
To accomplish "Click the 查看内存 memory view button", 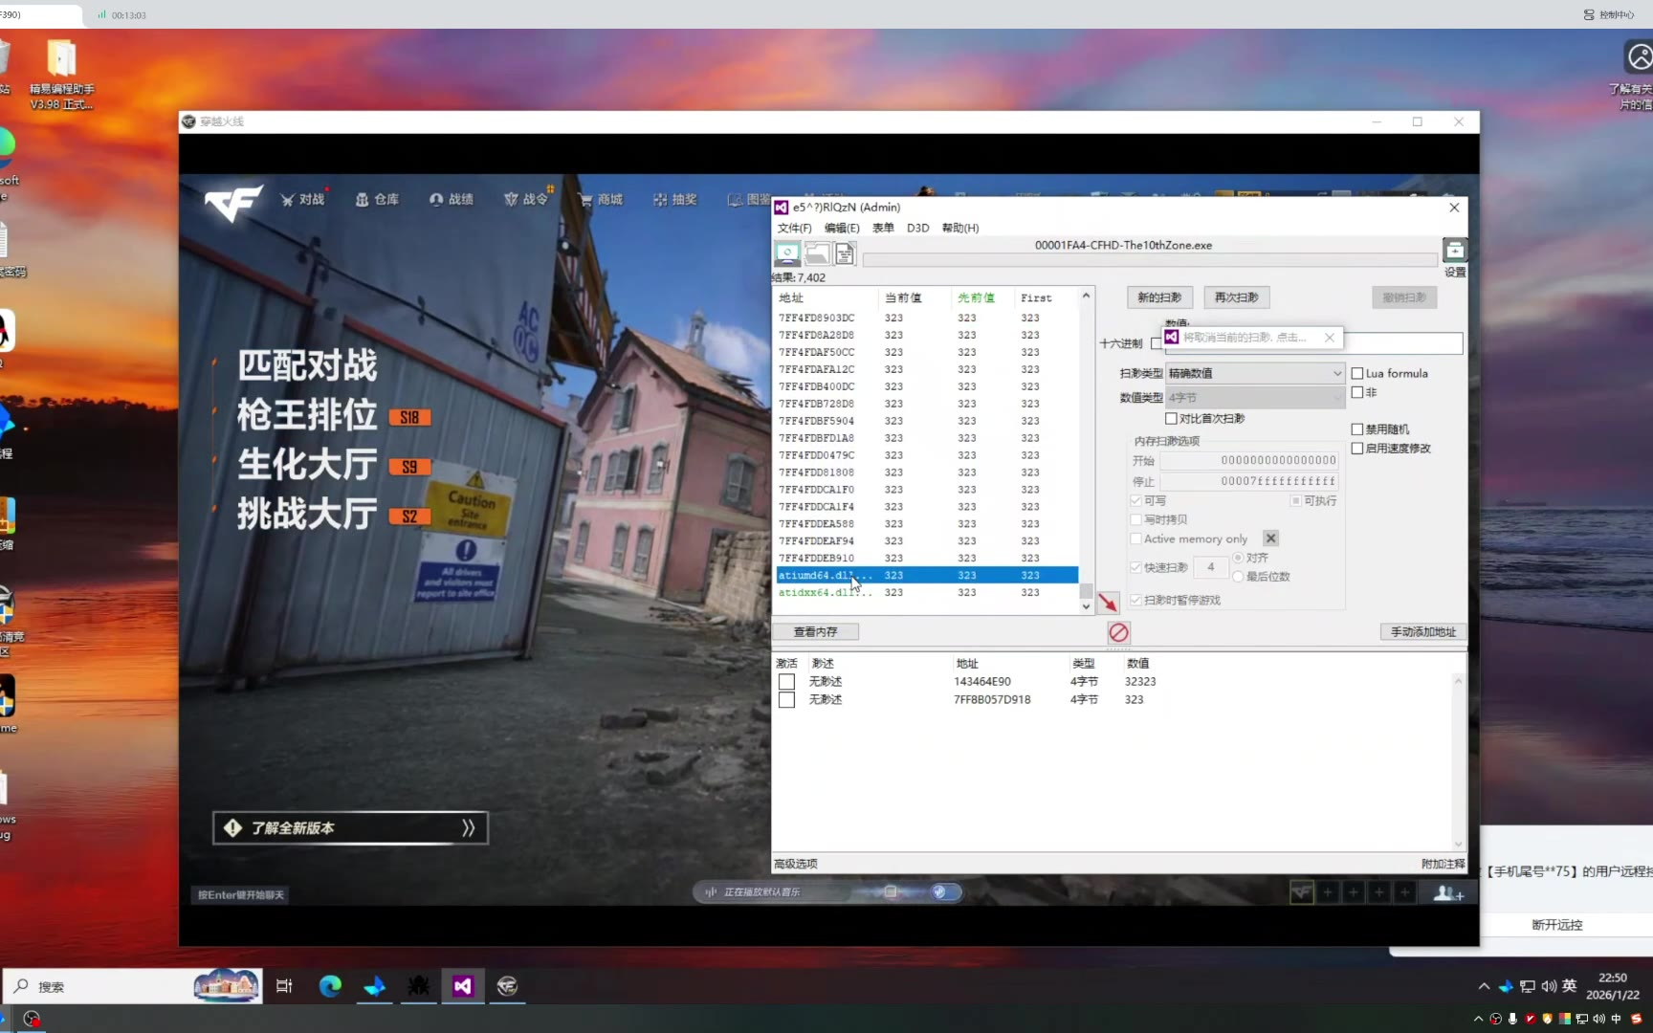I will [x=815, y=632].
